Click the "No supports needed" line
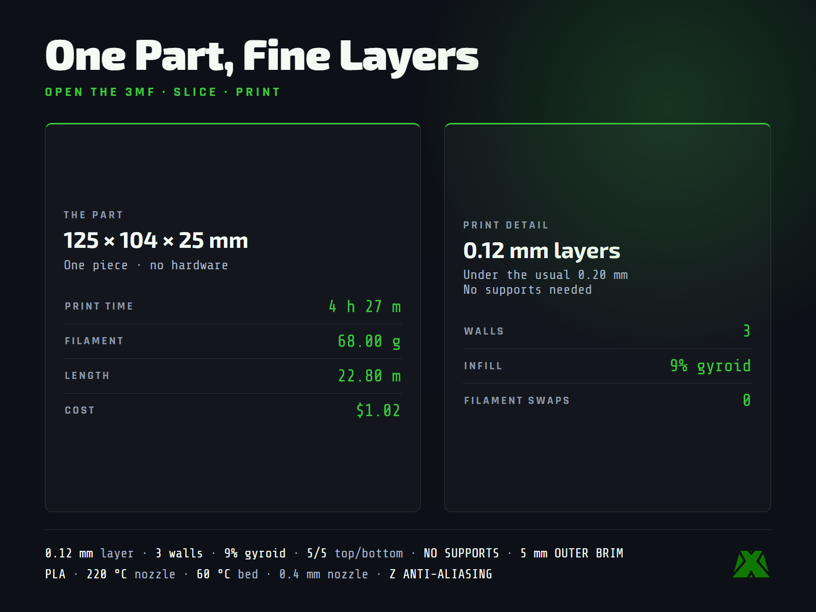This screenshot has width=816, height=612. pyautogui.click(x=528, y=290)
